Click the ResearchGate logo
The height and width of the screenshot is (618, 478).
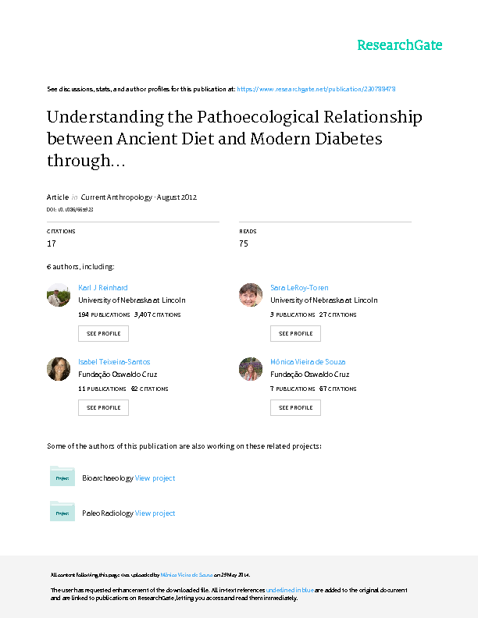coord(399,45)
